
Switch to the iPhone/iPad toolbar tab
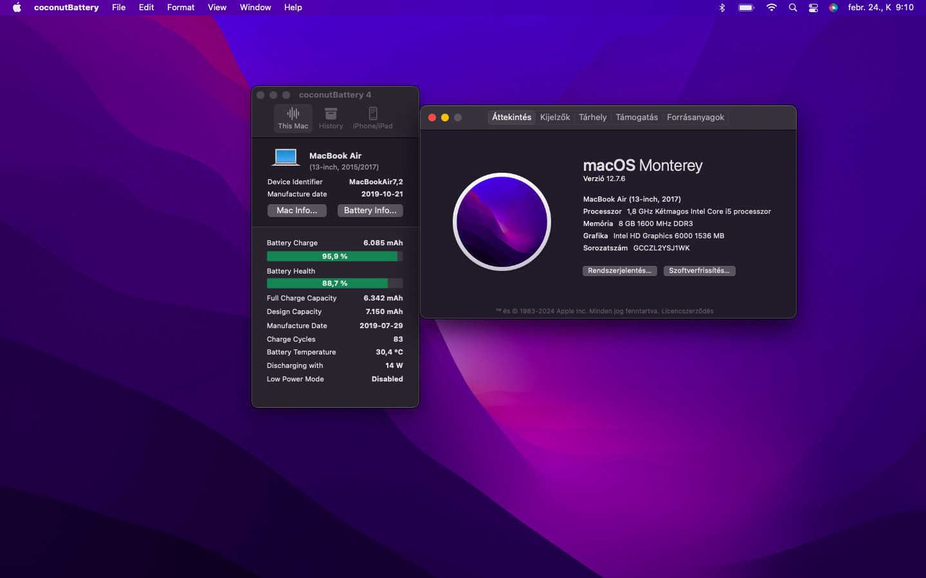click(x=373, y=118)
